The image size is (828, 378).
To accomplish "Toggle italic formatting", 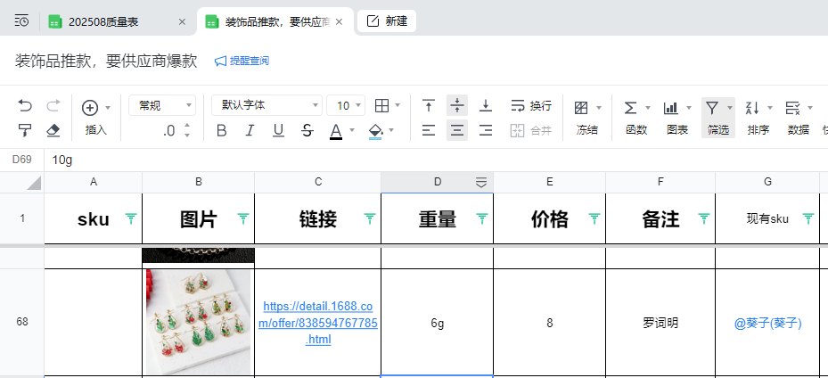I will point(250,131).
